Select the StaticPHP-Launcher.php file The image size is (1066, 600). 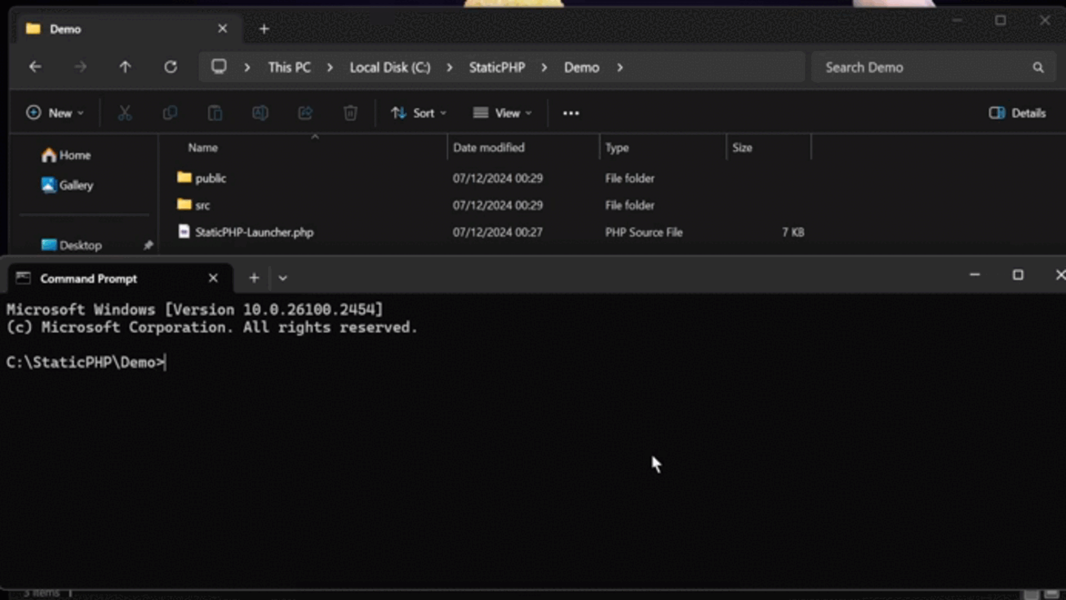(x=254, y=232)
